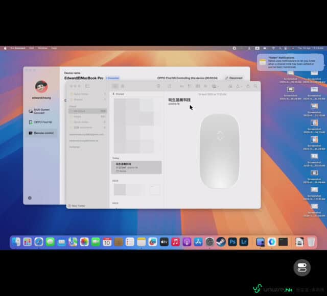Disconnect the OPPO Find N5 session
The height and width of the screenshot is (296, 327).
234,78
